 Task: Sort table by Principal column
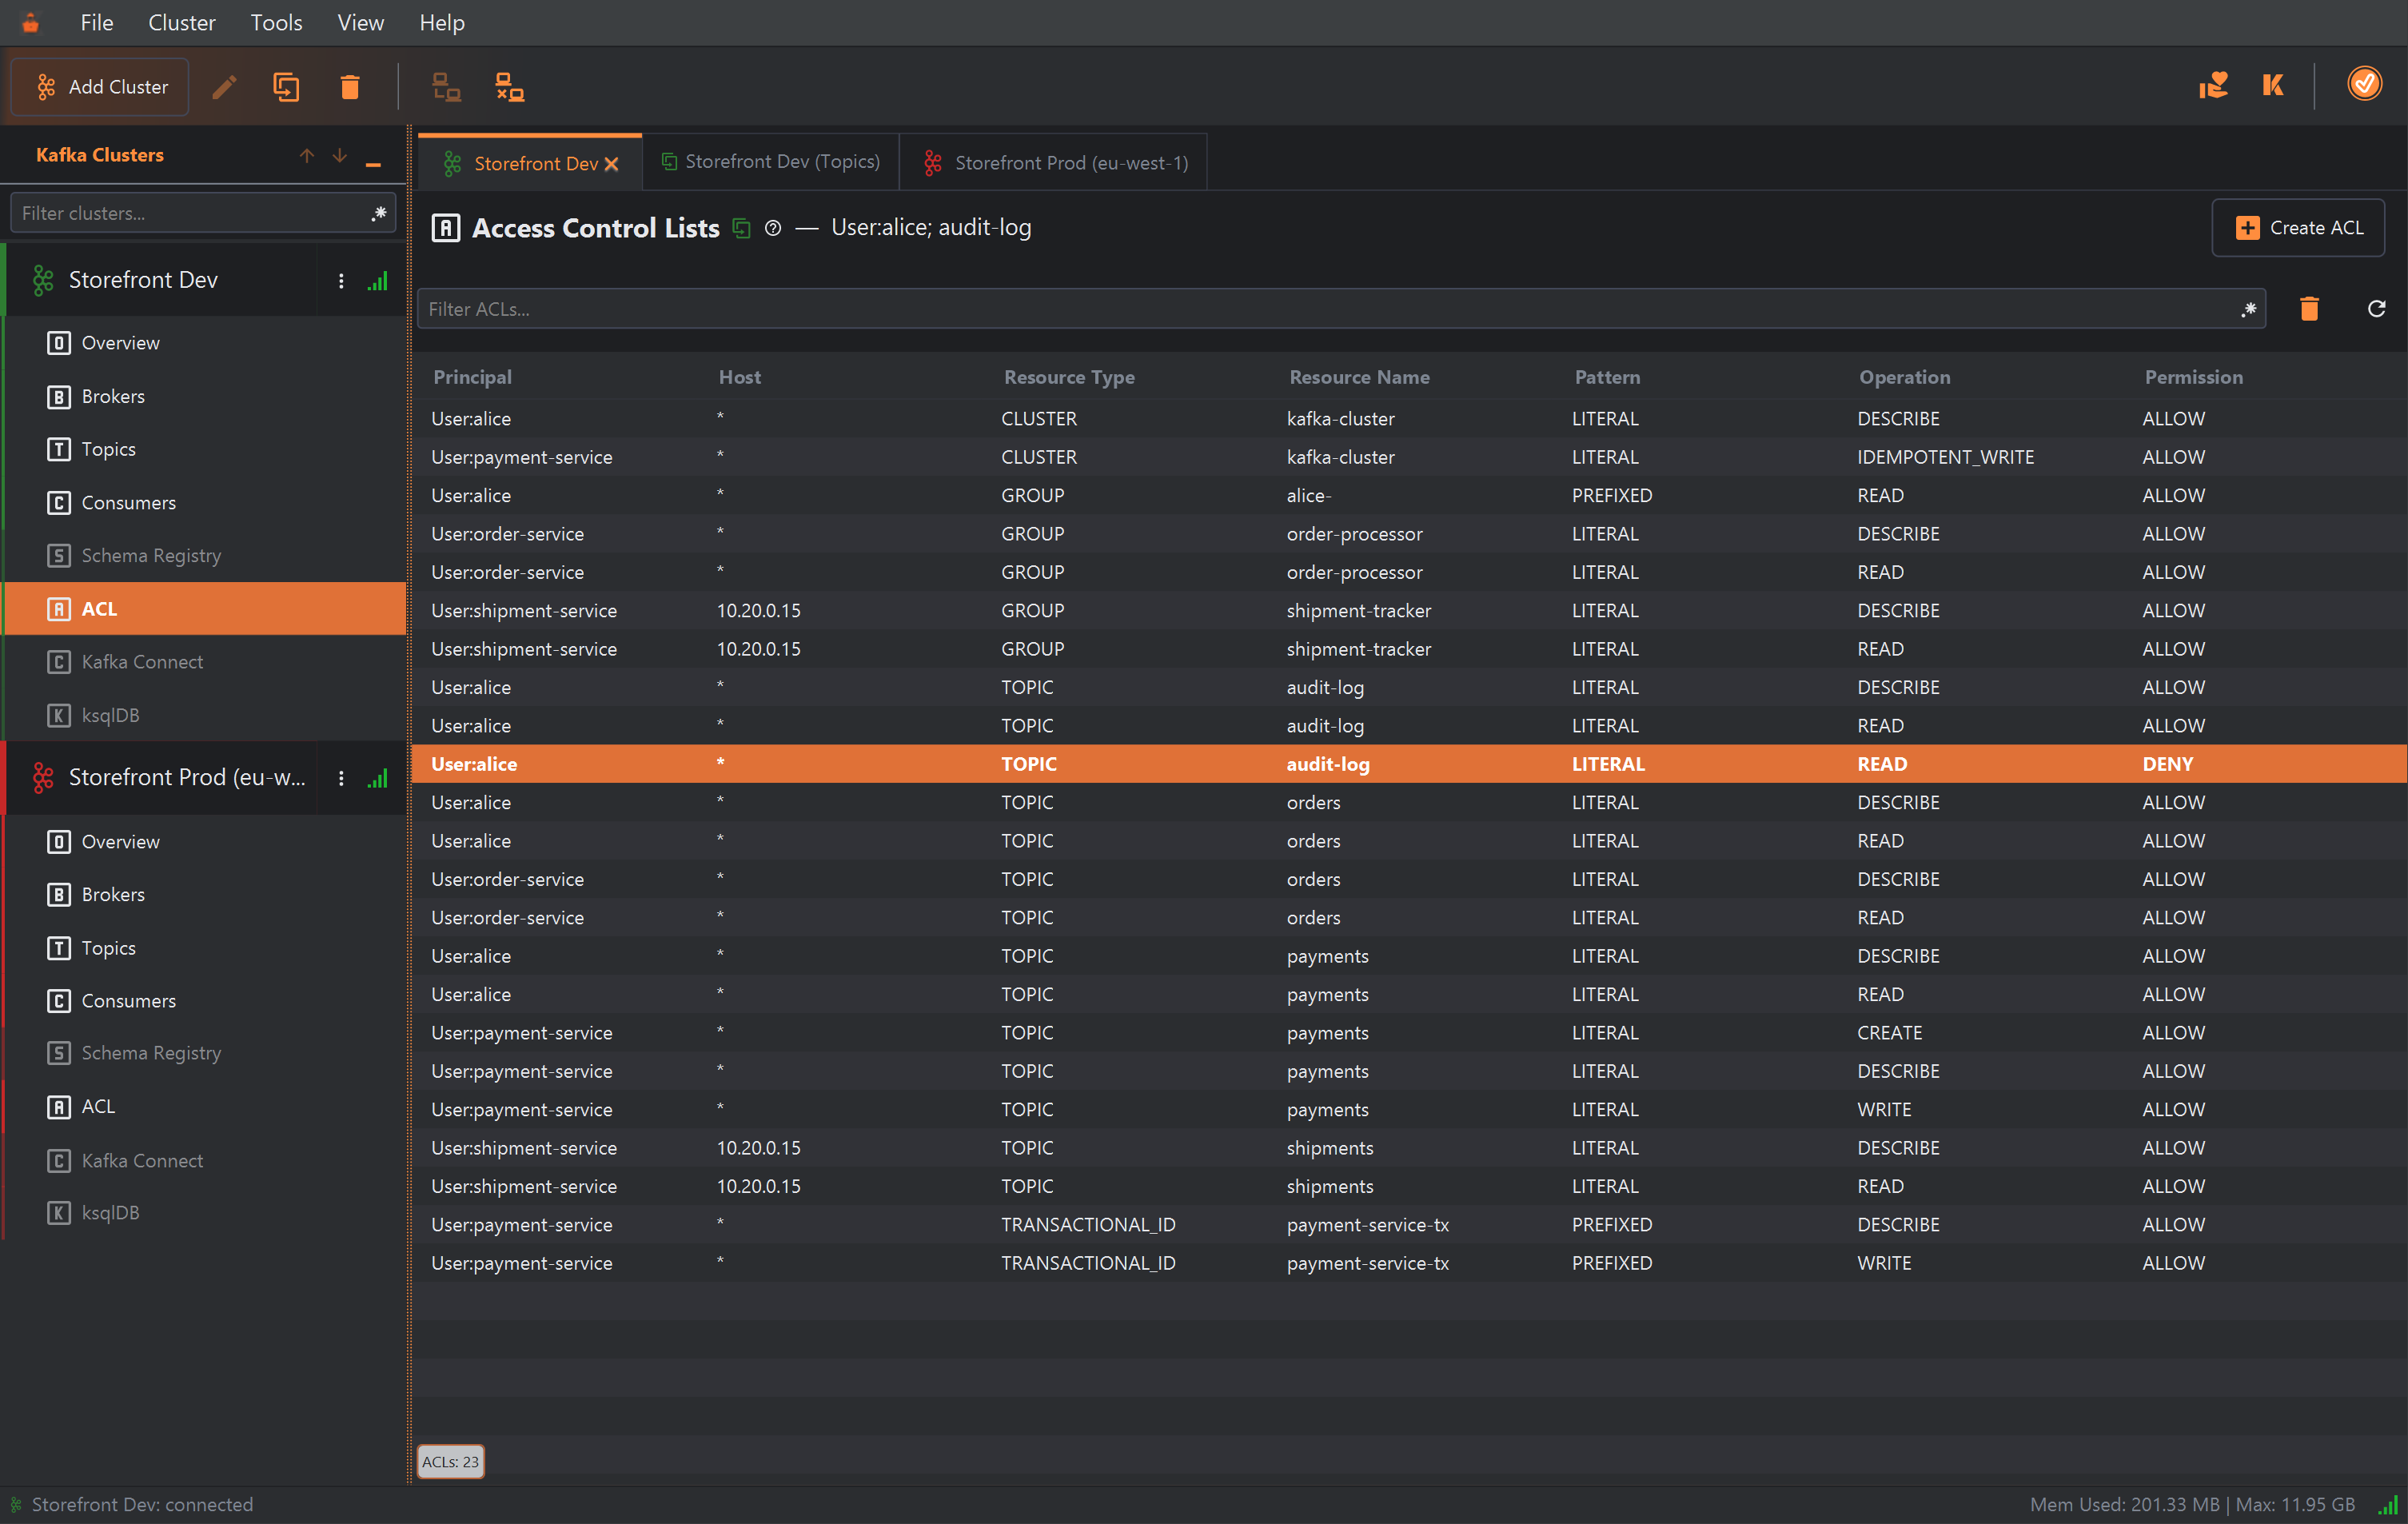coord(472,377)
